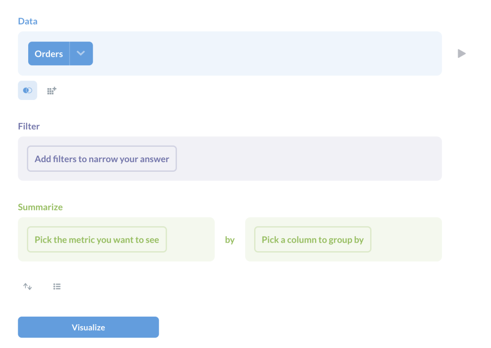Click the Join data icon
The width and height of the screenshot is (491, 348).
click(x=27, y=90)
